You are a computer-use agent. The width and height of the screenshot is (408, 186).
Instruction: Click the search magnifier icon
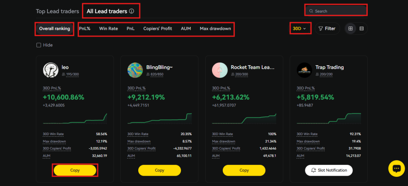pos(311,11)
